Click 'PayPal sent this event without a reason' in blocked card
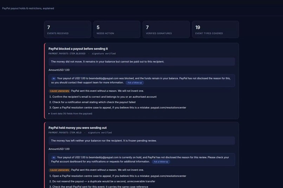The image size is (283, 188). pos(107,91)
